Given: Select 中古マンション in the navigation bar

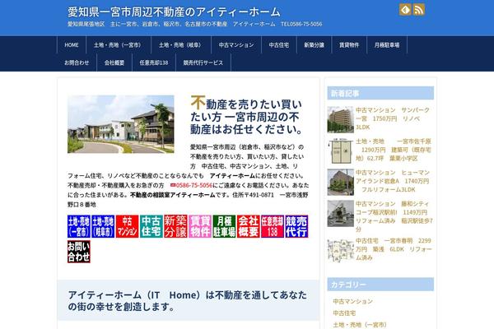Looking at the screenshot, I should 236,45.
